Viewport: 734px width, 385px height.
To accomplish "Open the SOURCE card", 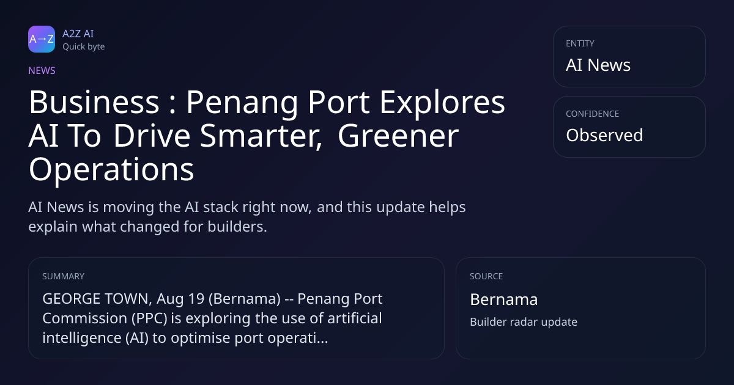I will click(x=580, y=308).
